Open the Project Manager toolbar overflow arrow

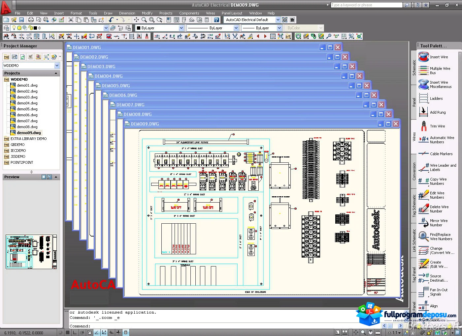click(x=60, y=57)
